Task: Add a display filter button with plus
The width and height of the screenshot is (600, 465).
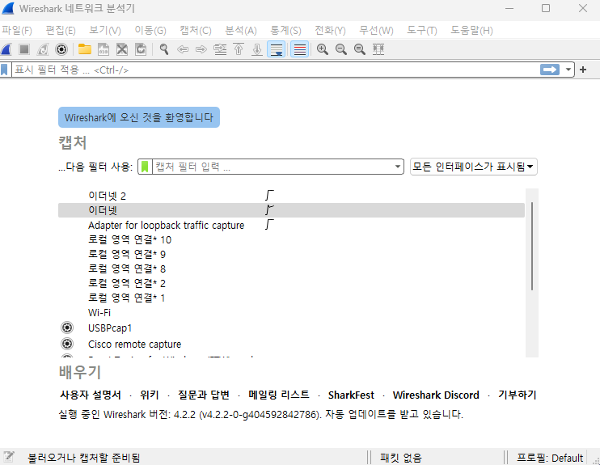Action: coord(583,70)
